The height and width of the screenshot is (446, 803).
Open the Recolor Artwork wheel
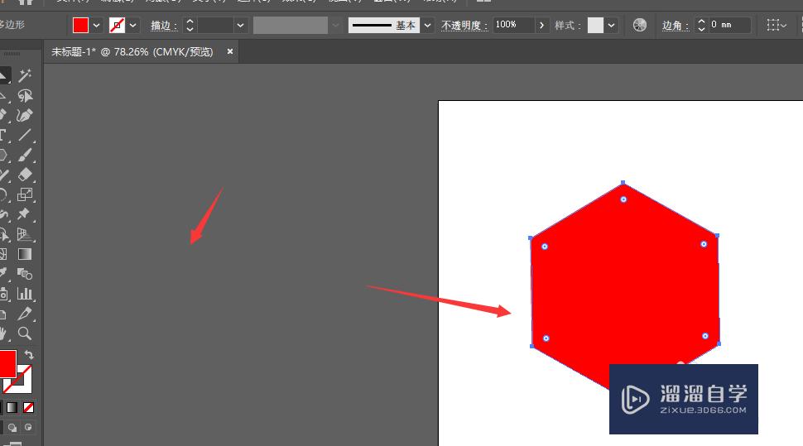tap(640, 25)
